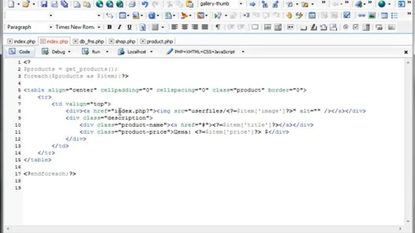Toggle paragraph marks pilcrow button
415x233 pixels.
pos(218,27)
